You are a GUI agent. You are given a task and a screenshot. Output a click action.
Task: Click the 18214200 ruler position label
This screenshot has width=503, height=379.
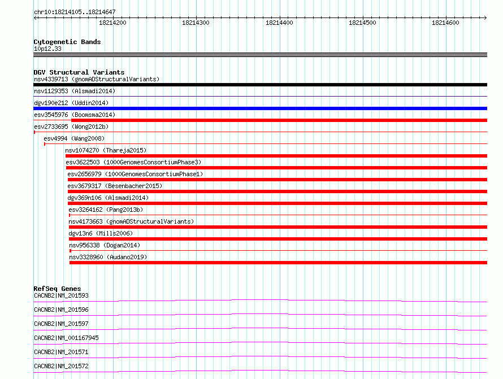(112, 23)
